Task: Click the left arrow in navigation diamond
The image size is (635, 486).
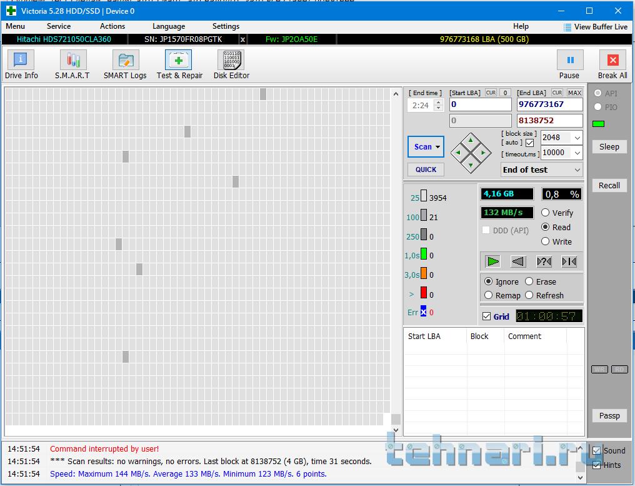Action: tap(458, 153)
